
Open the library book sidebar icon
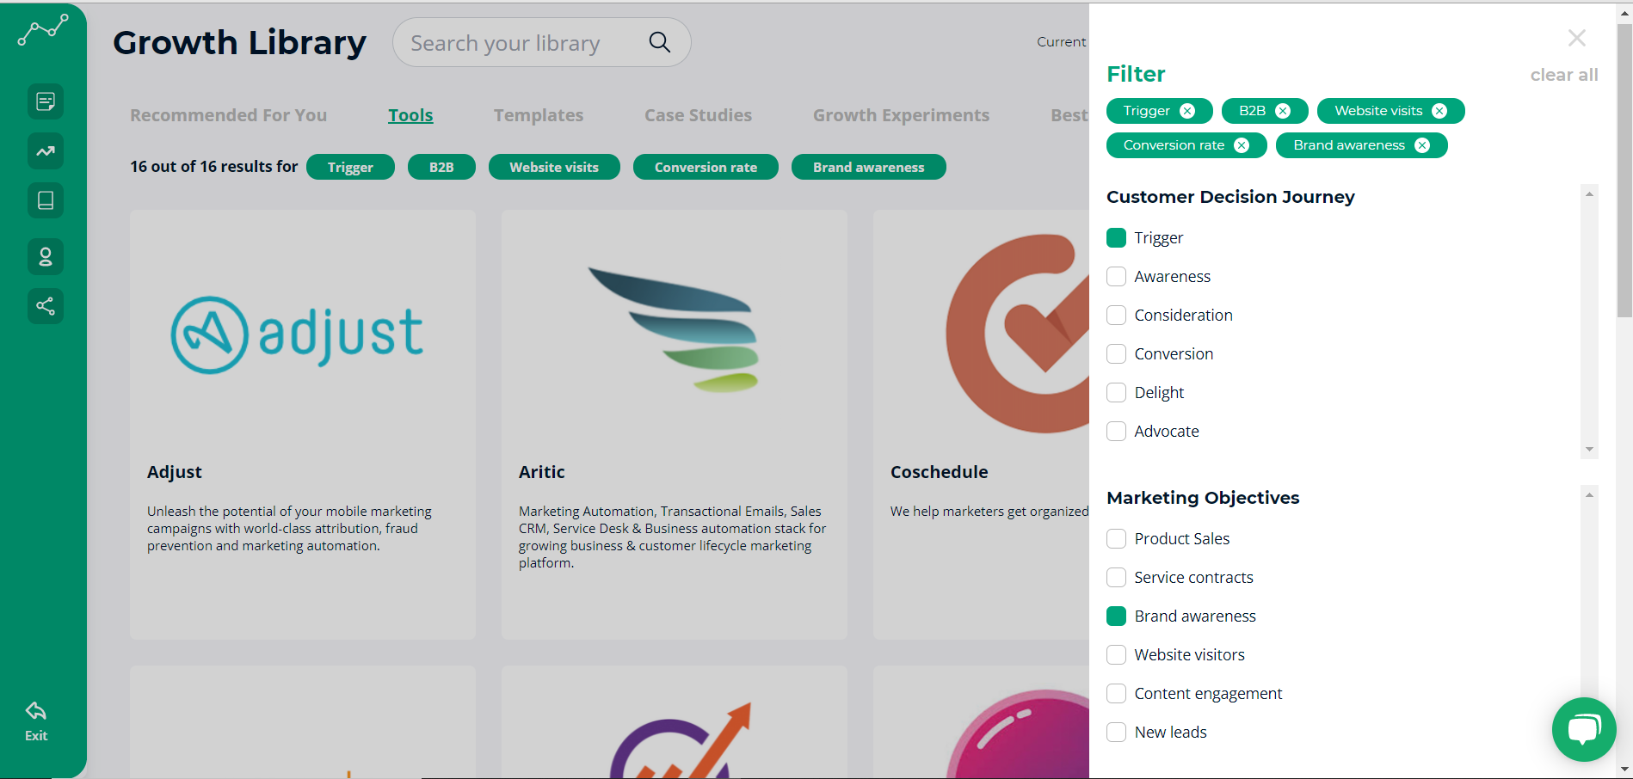coord(46,200)
